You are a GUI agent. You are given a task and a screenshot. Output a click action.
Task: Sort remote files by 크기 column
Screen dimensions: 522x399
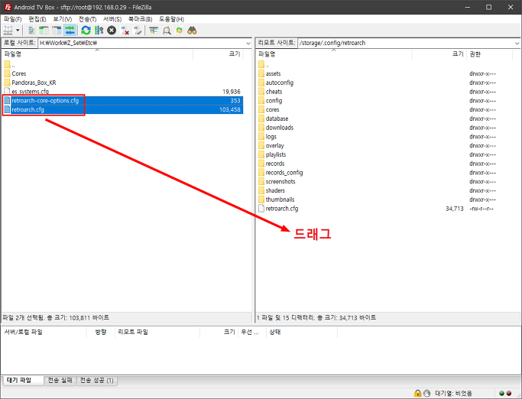[439, 54]
